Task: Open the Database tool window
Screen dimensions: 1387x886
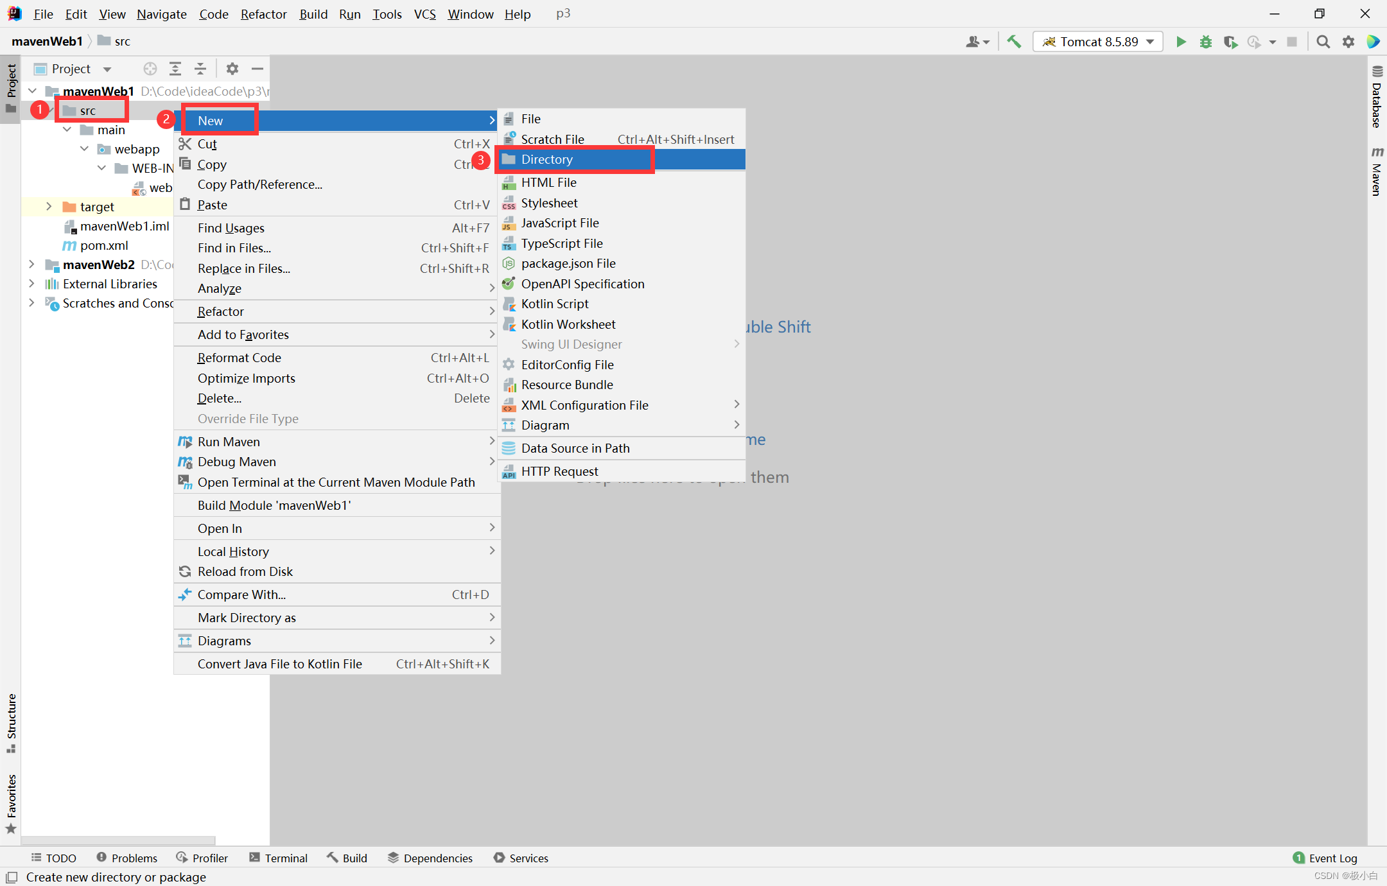Action: pyautogui.click(x=1377, y=96)
